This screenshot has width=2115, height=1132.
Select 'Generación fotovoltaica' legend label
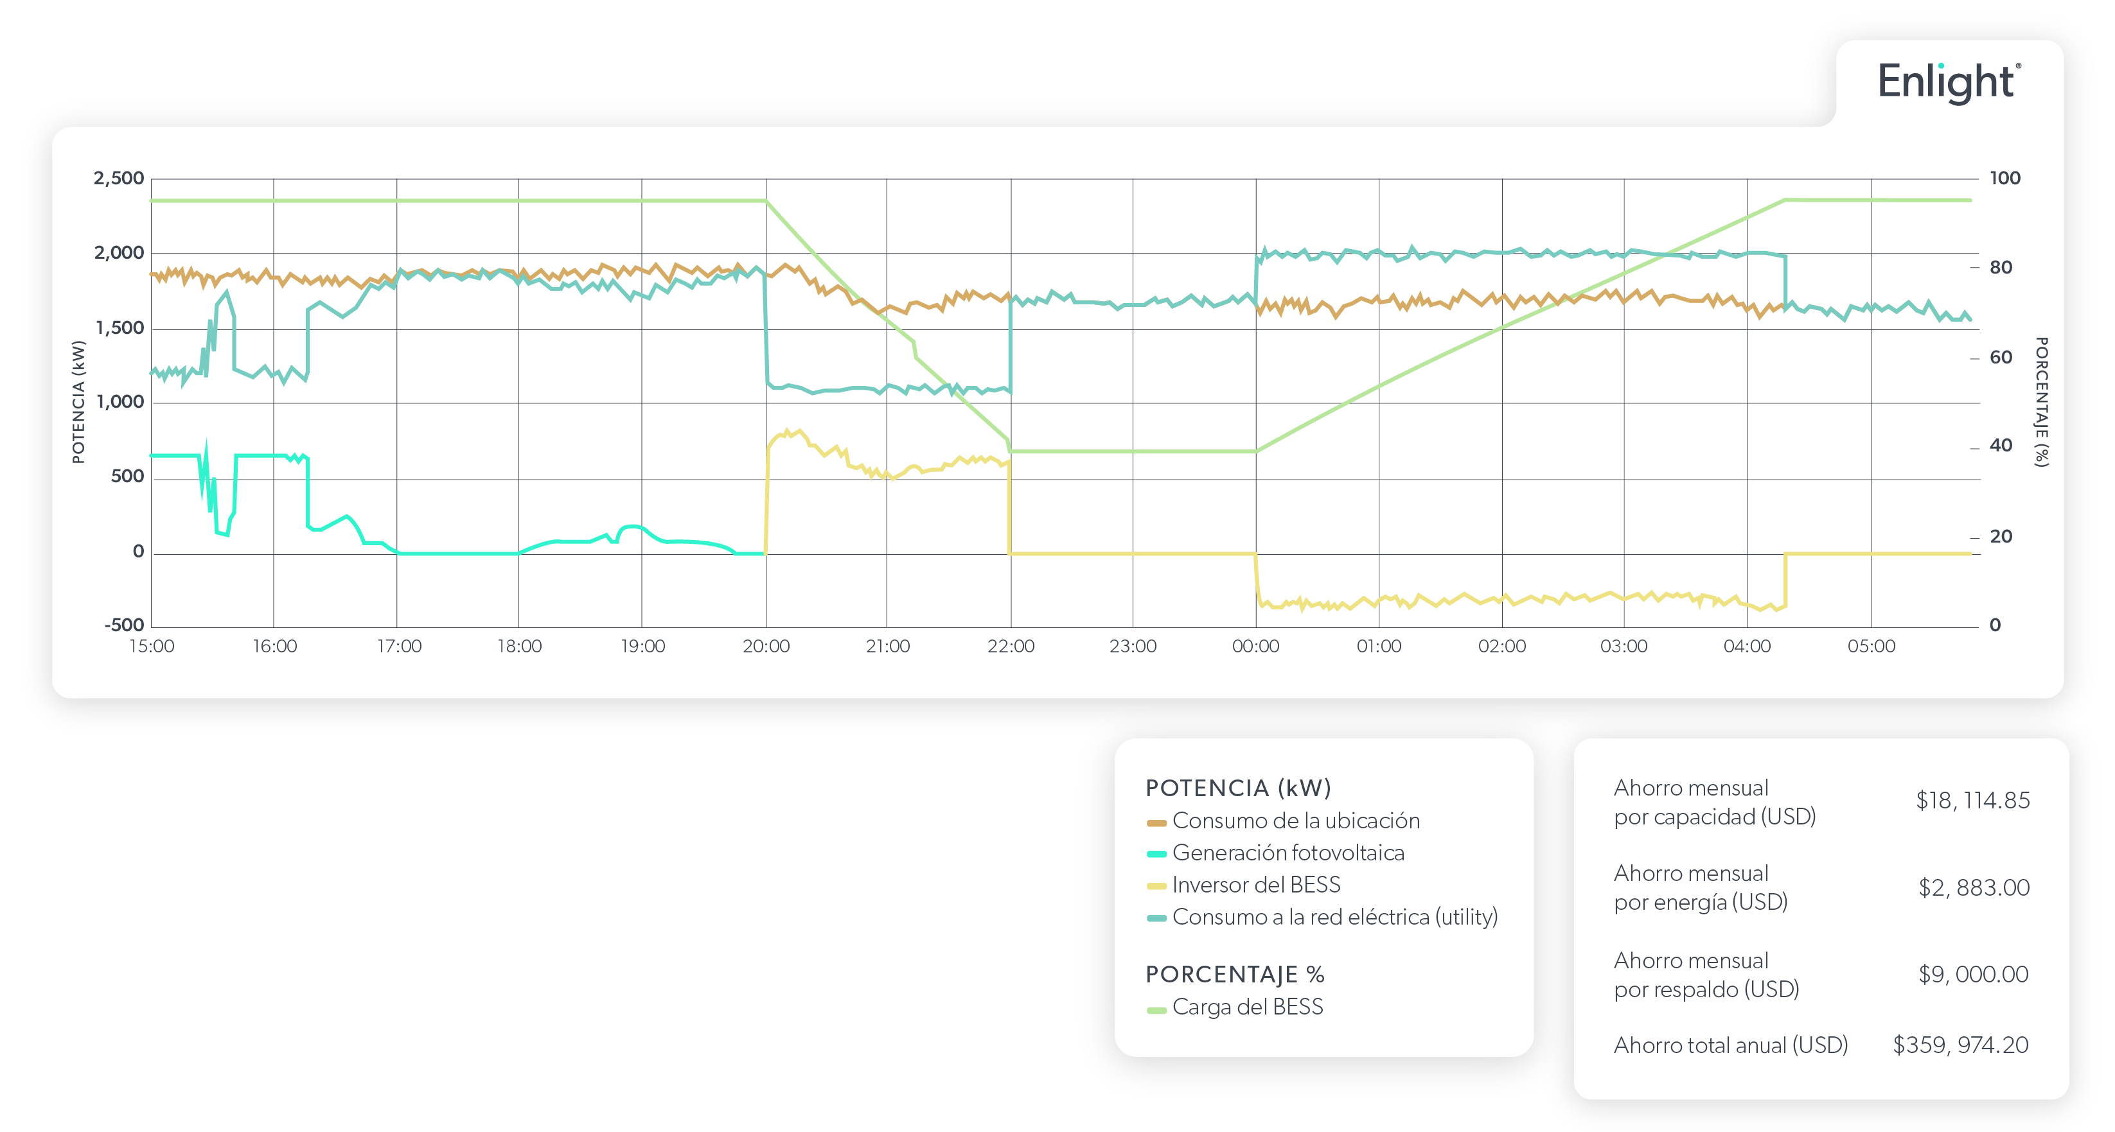(1288, 853)
